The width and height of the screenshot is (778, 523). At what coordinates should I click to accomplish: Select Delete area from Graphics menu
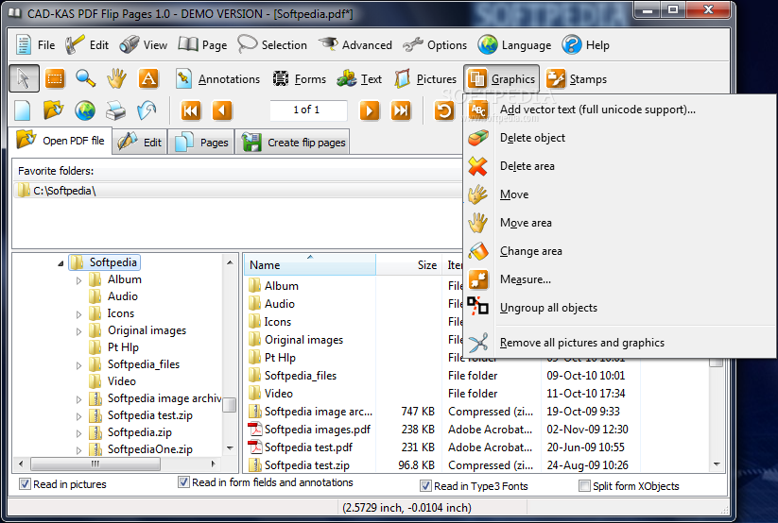[x=527, y=166]
